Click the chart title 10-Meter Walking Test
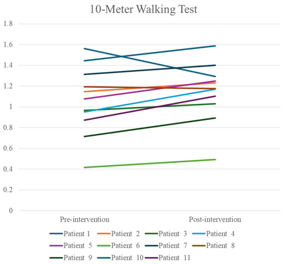This screenshot has width=284, height=264. (144, 9)
